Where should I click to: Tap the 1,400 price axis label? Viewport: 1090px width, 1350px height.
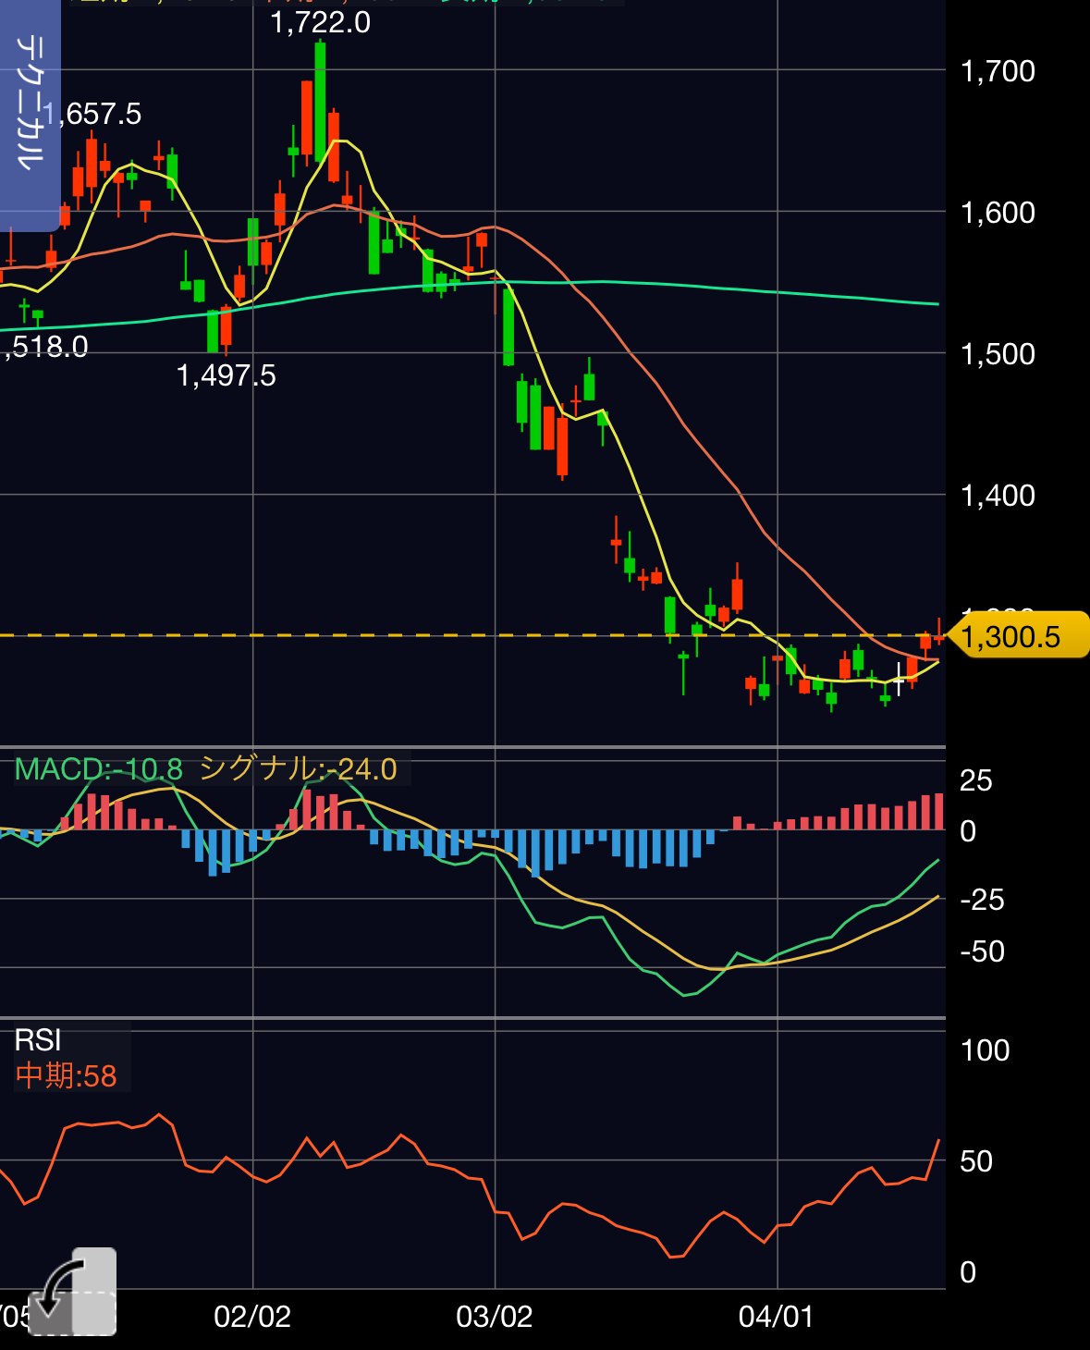click(x=998, y=496)
